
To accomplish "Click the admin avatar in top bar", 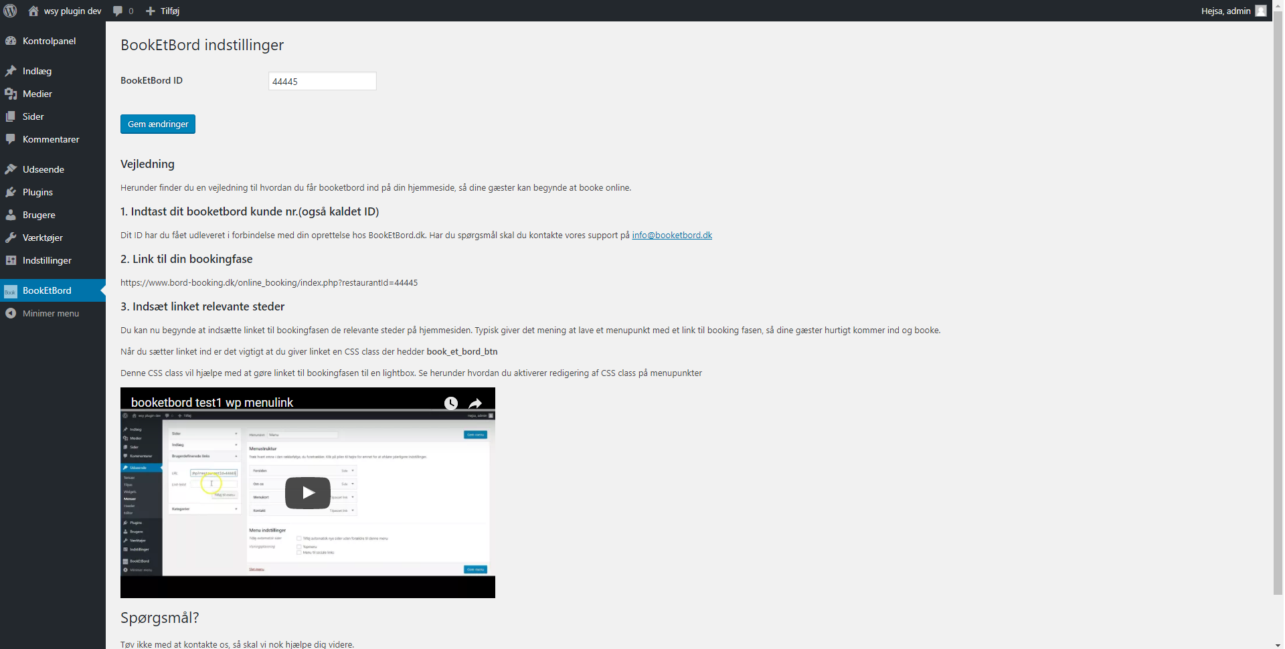I will click(x=1261, y=11).
